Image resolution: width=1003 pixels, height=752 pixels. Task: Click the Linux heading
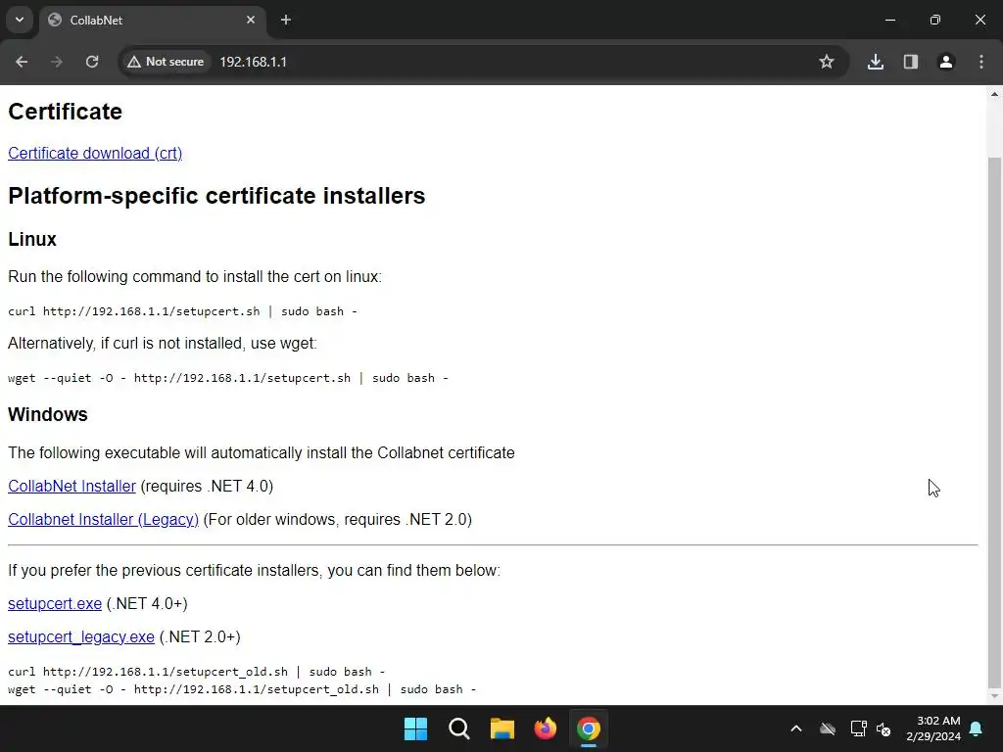coord(32,239)
